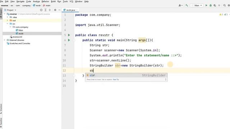This screenshot has height=129, width=230.
Task: Click the com breadcrumb in navigation bar
Action: point(18,5)
